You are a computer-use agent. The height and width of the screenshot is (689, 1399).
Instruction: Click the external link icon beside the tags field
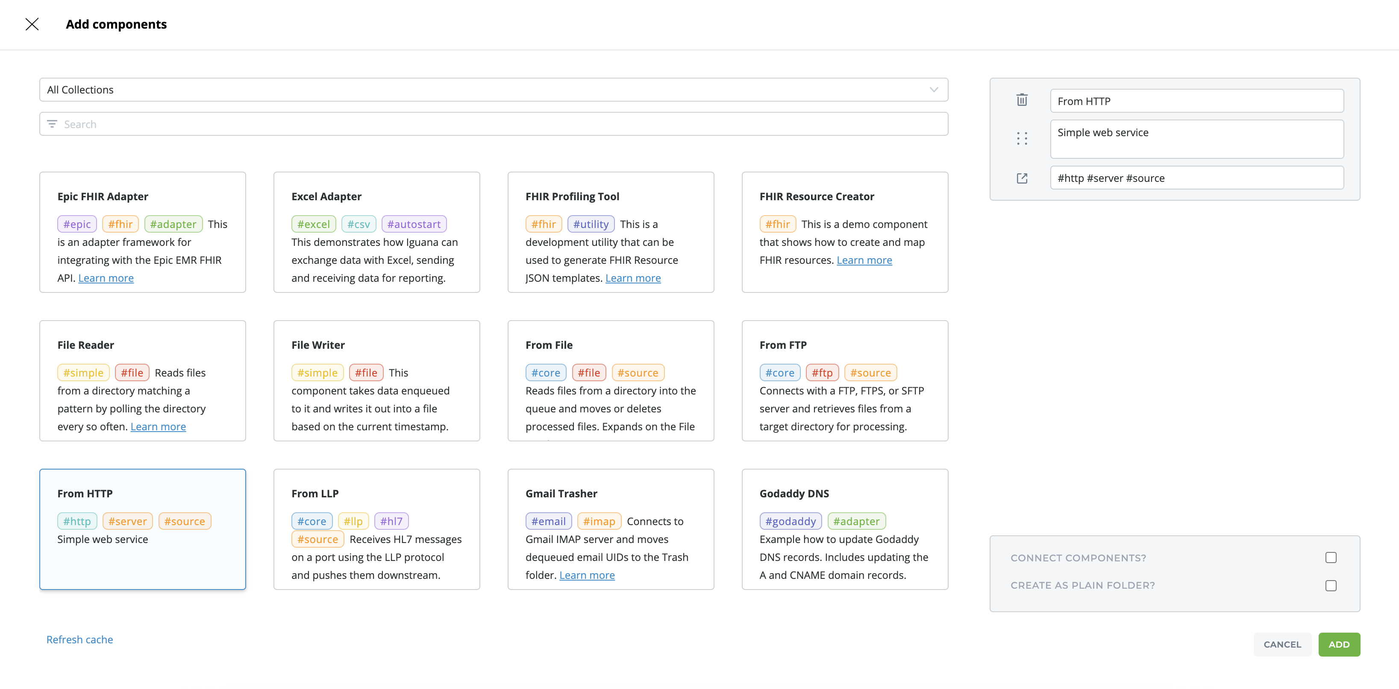click(1022, 178)
